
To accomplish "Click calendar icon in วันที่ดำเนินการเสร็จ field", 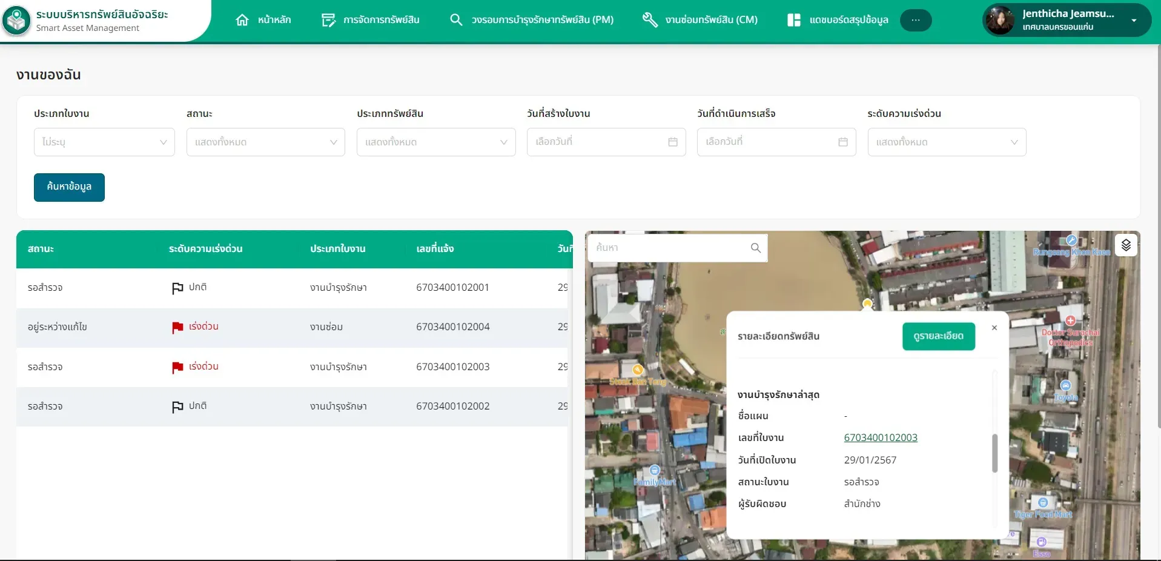I will point(843,142).
